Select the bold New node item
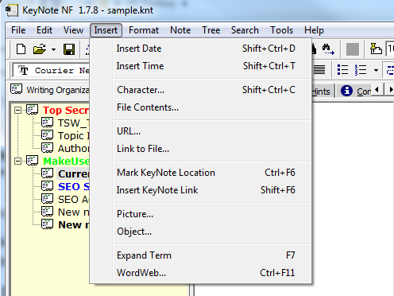394x296 pixels. pyautogui.click(x=74, y=224)
